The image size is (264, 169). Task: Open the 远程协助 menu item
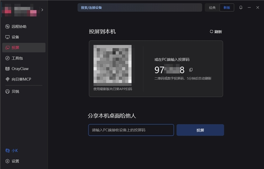point(24,26)
